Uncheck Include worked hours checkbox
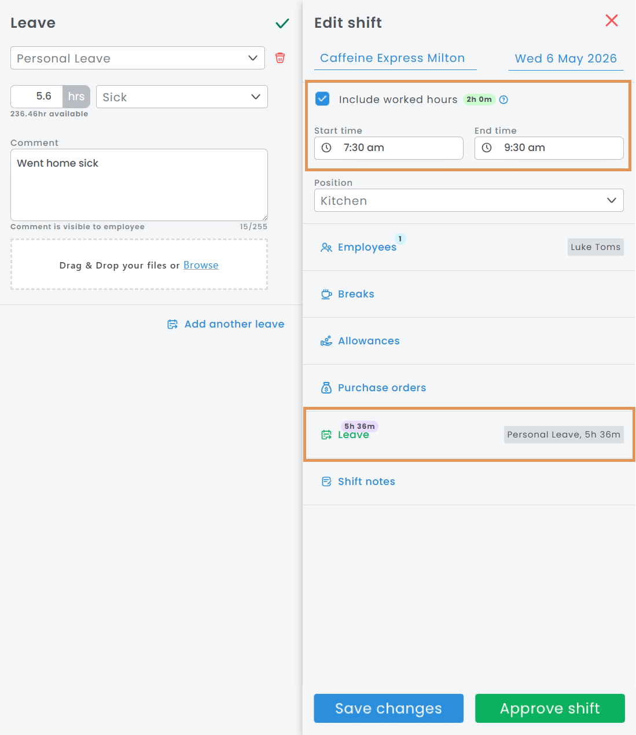 [x=322, y=99]
